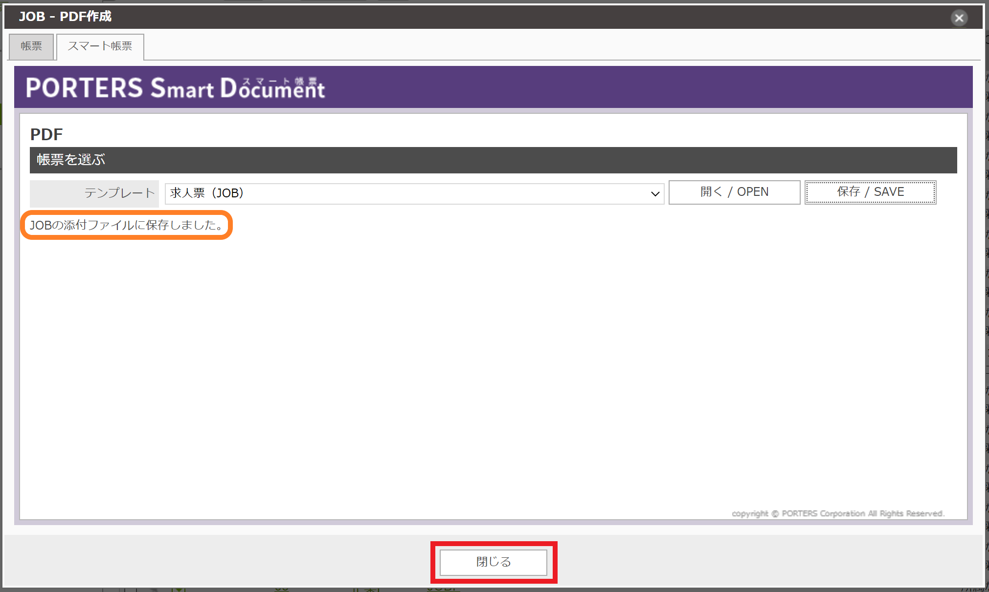Click the X icon closing the PDF dialog
Viewport: 989px width, 592px height.
[959, 18]
